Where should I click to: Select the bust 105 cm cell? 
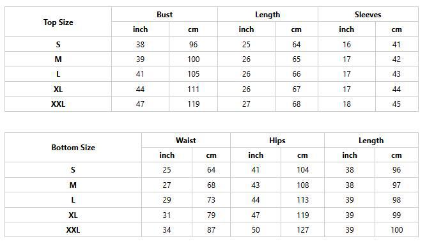pyautogui.click(x=193, y=74)
